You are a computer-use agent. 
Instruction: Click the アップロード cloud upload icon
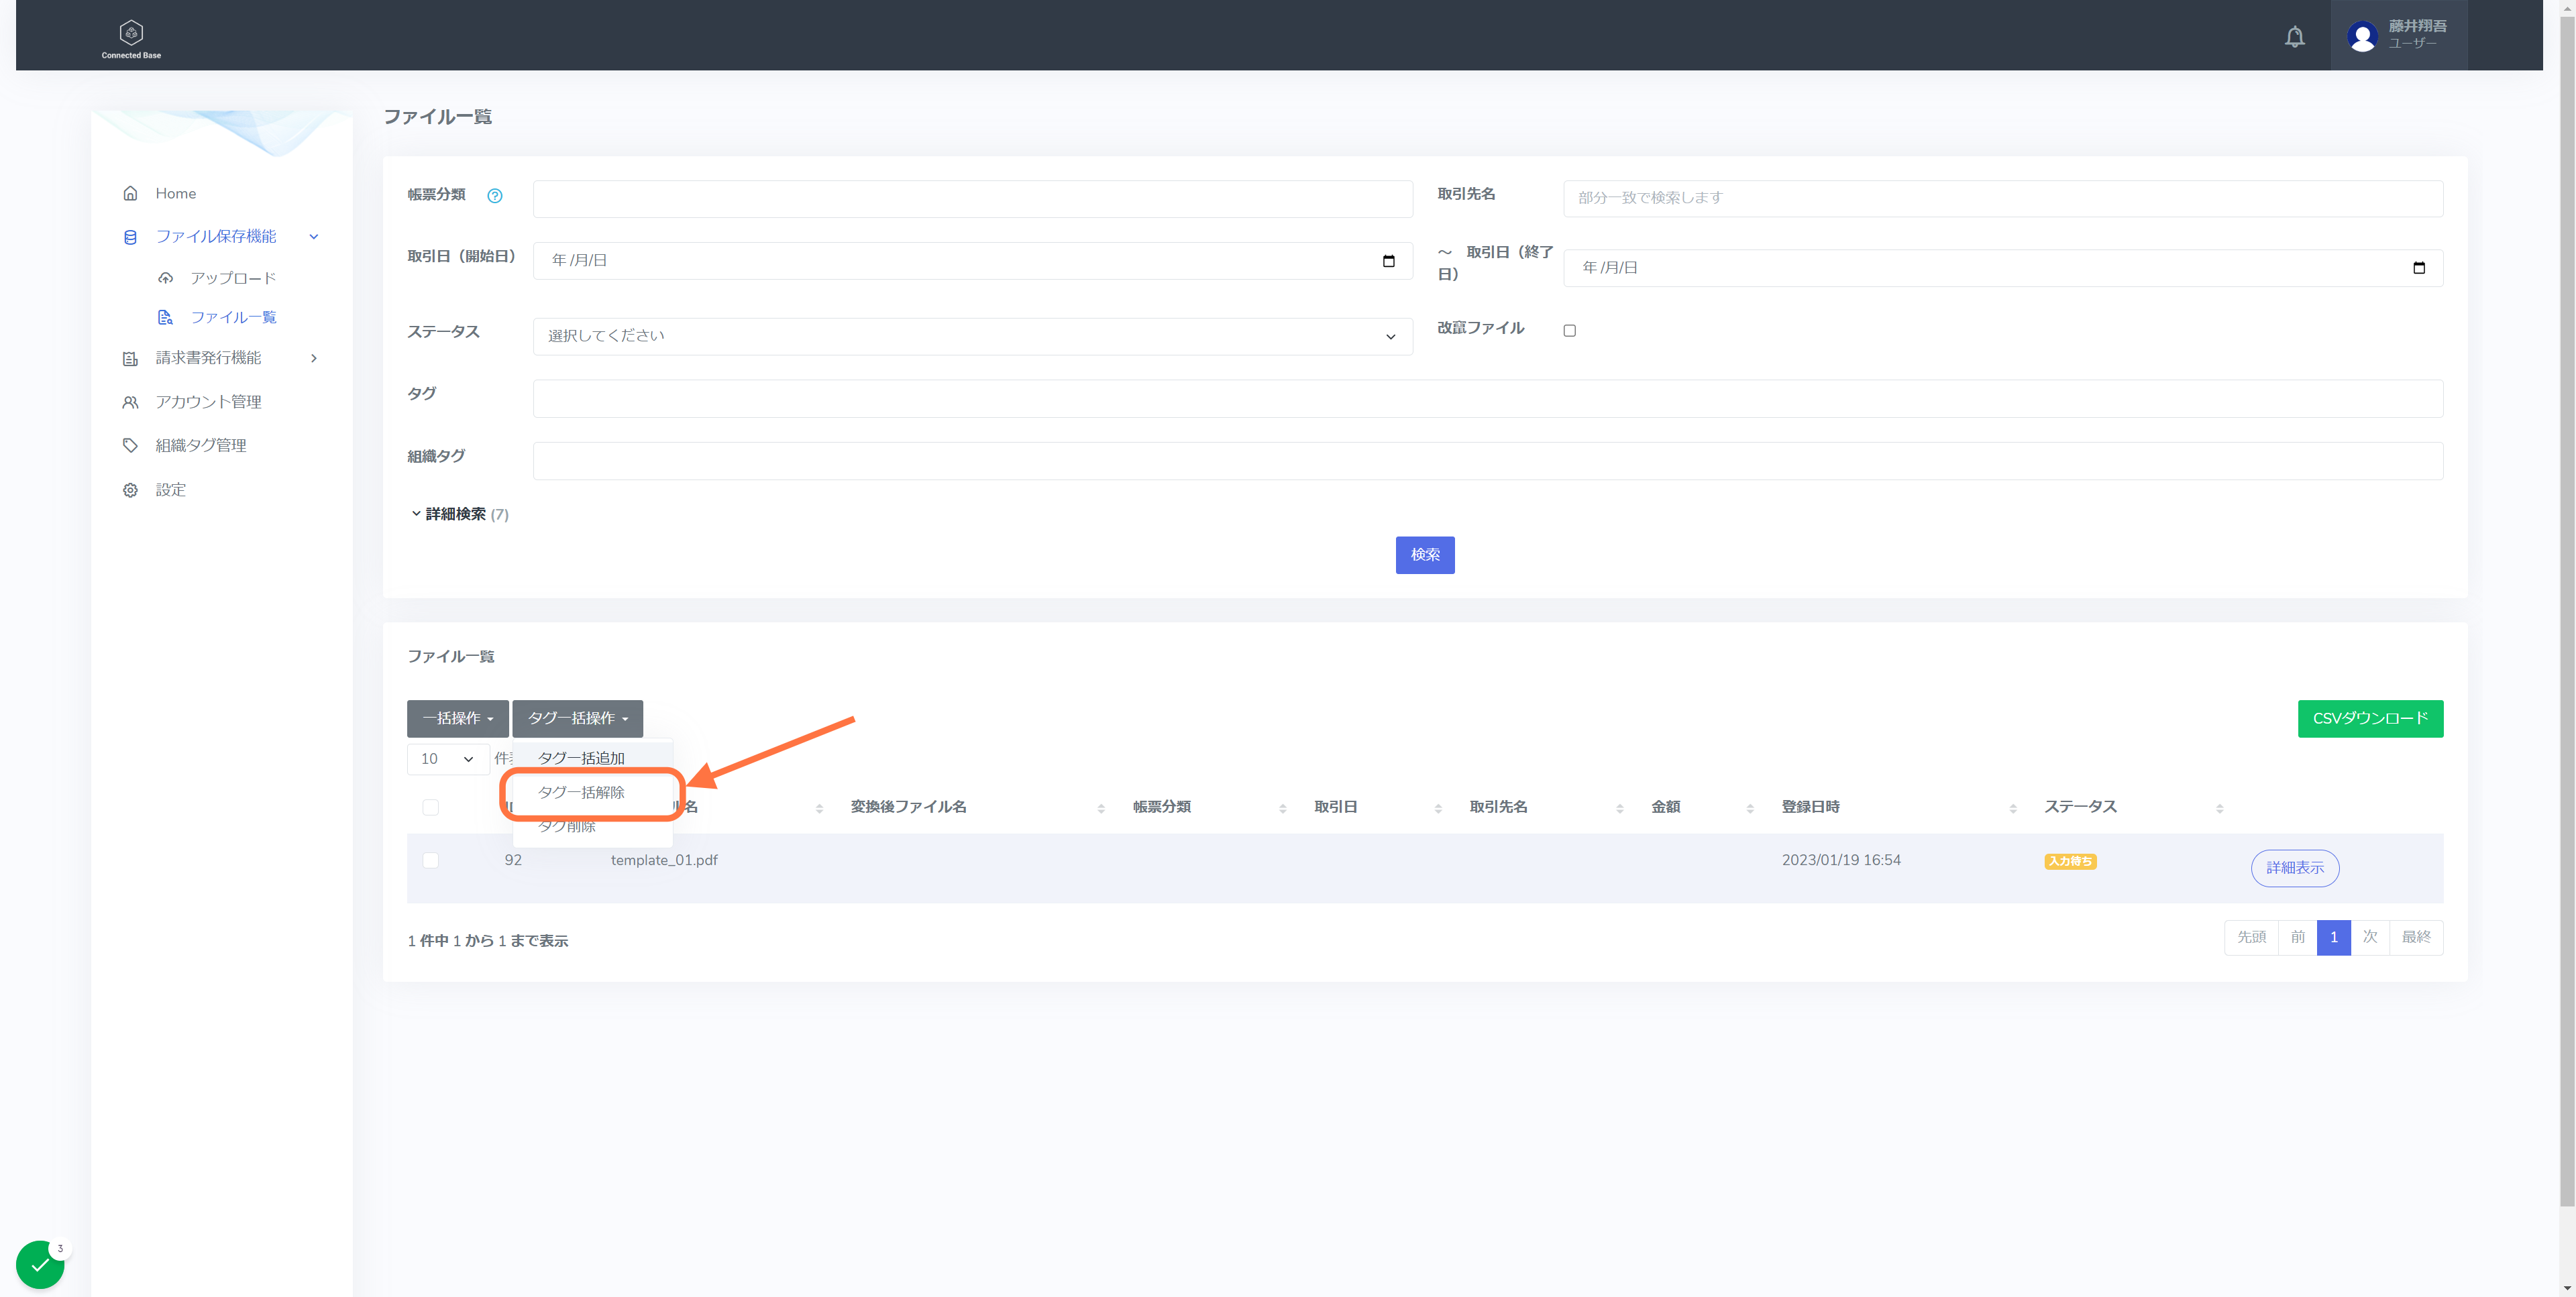point(166,278)
